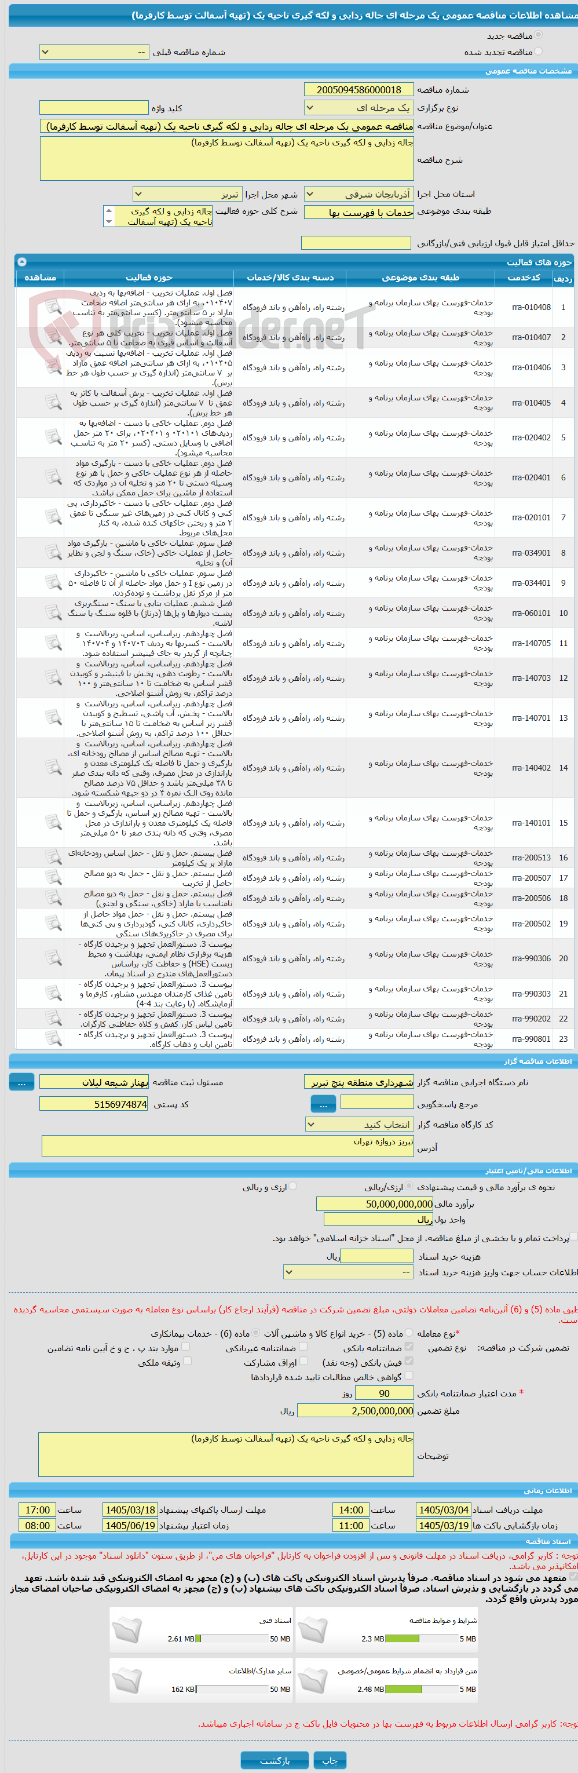Image resolution: width=578 pixels, height=1773 pixels.
Task: Step down the شرح کلی حوزه فعالیت box
Action: click(108, 221)
